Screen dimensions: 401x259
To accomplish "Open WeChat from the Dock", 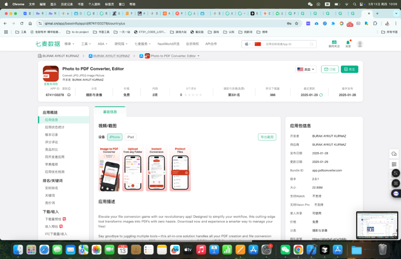I will pyautogui.click(x=285, y=250).
